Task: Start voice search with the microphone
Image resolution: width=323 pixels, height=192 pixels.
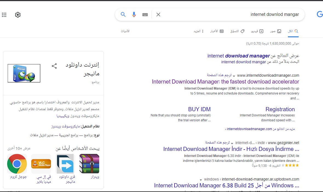Action: [x=134, y=15]
